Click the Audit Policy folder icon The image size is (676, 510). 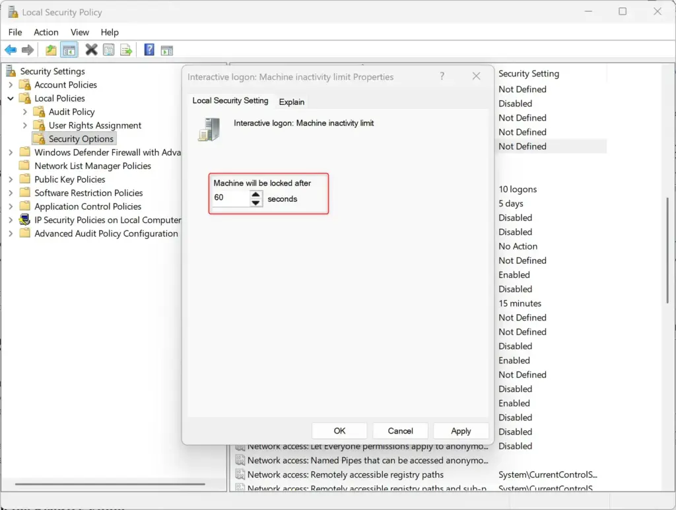point(39,112)
